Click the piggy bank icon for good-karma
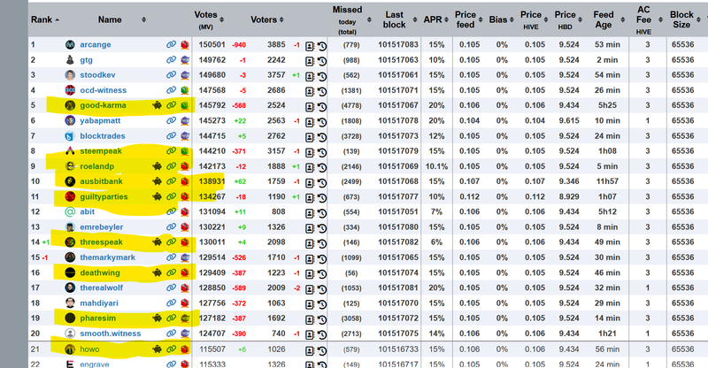Screen dimensions: 708x368 pos(156,105)
